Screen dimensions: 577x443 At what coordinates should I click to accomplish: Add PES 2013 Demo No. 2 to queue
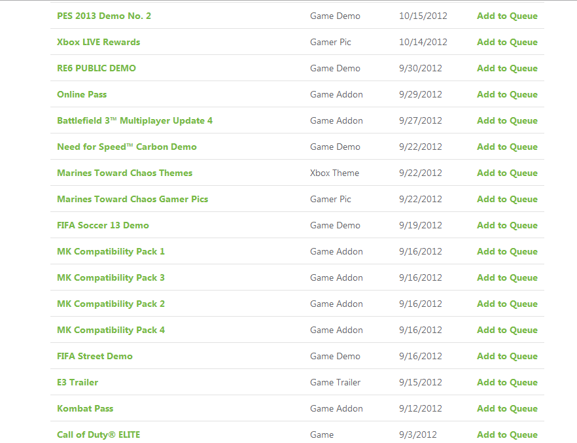pos(507,16)
